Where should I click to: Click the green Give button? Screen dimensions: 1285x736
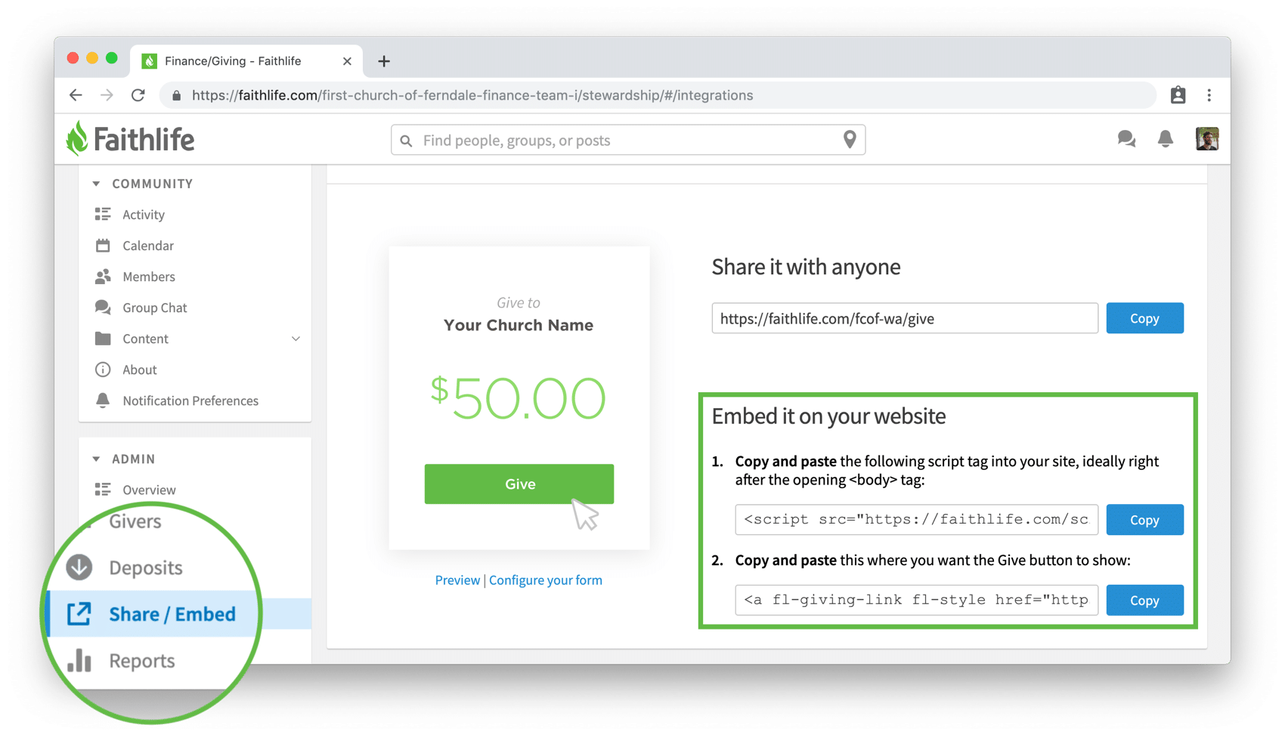[519, 484]
